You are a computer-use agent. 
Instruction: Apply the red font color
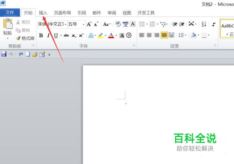click(111, 36)
